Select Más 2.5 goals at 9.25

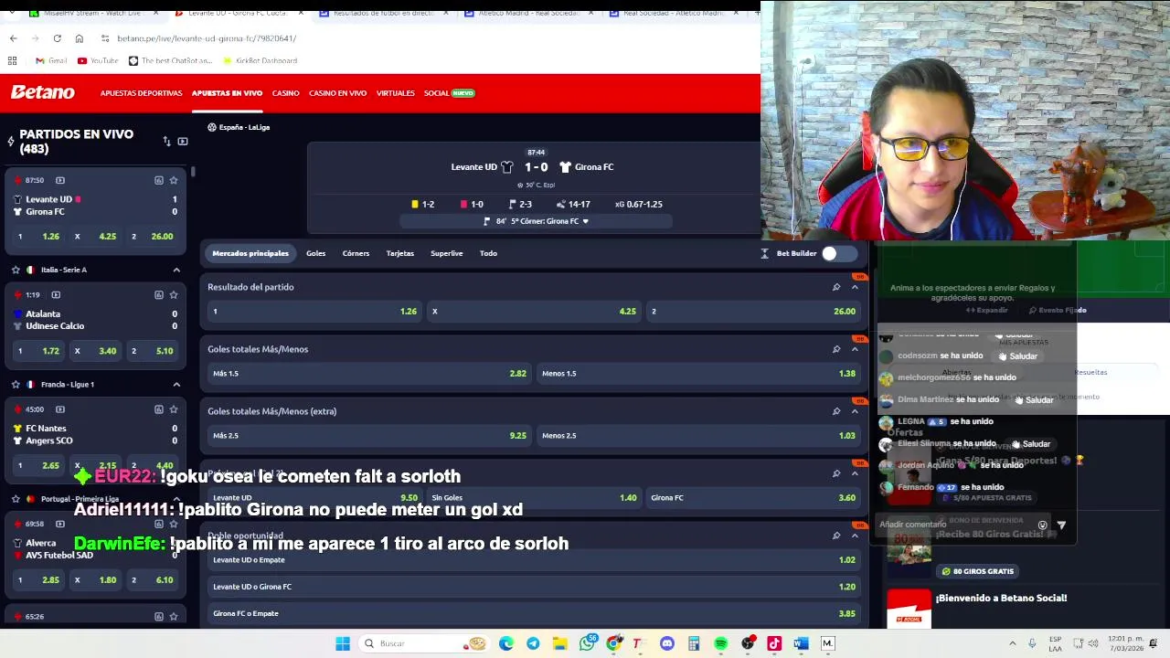[369, 436]
